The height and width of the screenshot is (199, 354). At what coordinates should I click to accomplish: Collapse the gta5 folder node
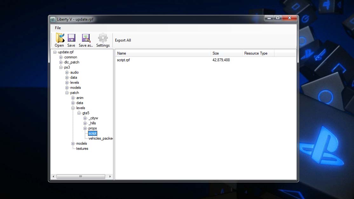pos(79,113)
